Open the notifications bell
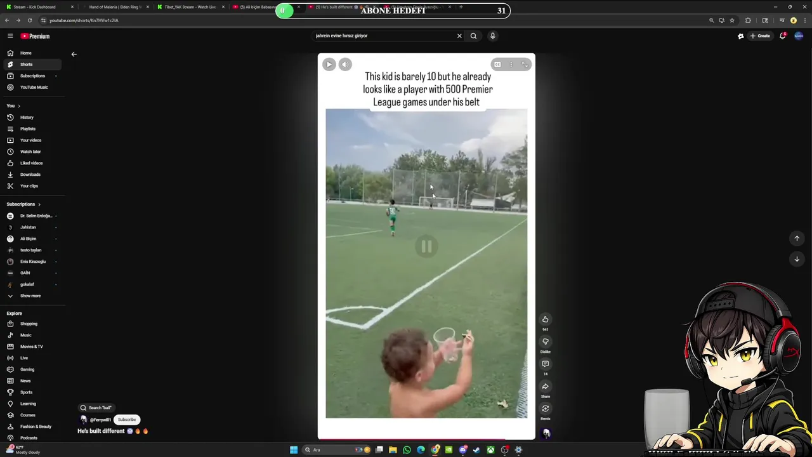The width and height of the screenshot is (812, 457). [x=783, y=36]
